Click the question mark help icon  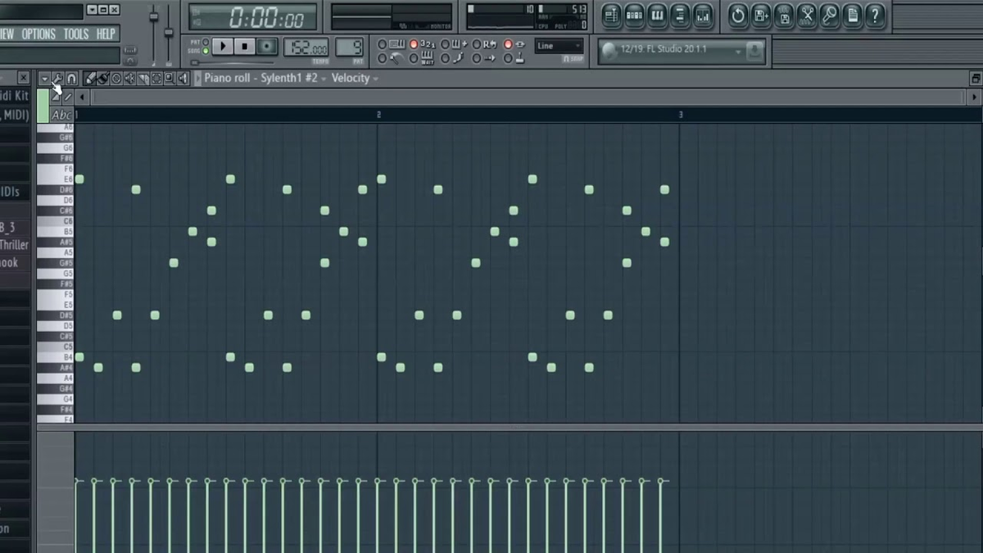tap(876, 15)
